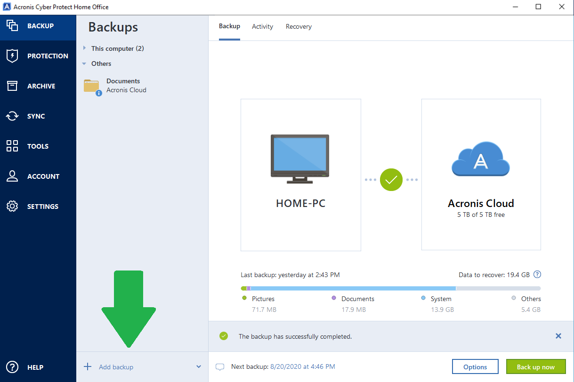Click 'Data to recover: 19.4 GB' text
574x382 pixels.
(x=494, y=275)
